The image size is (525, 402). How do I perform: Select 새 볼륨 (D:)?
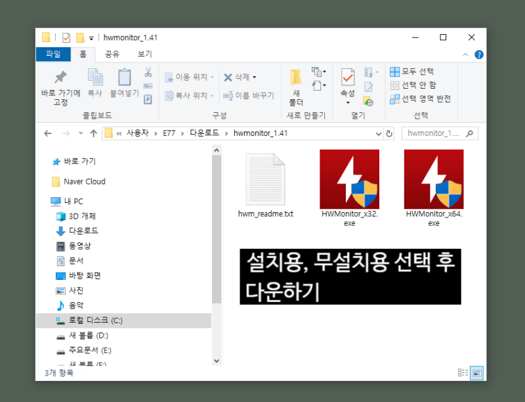(x=83, y=336)
